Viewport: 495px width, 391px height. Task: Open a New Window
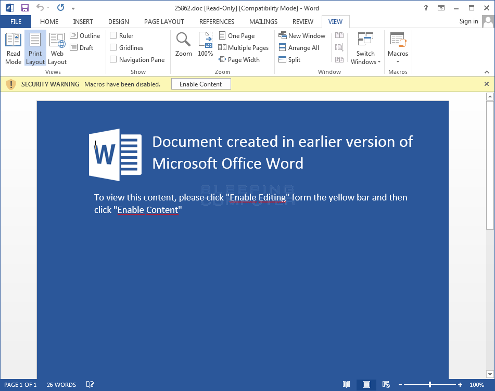pos(302,36)
